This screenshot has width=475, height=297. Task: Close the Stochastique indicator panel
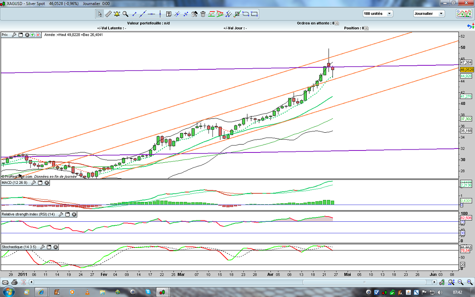pos(56,247)
